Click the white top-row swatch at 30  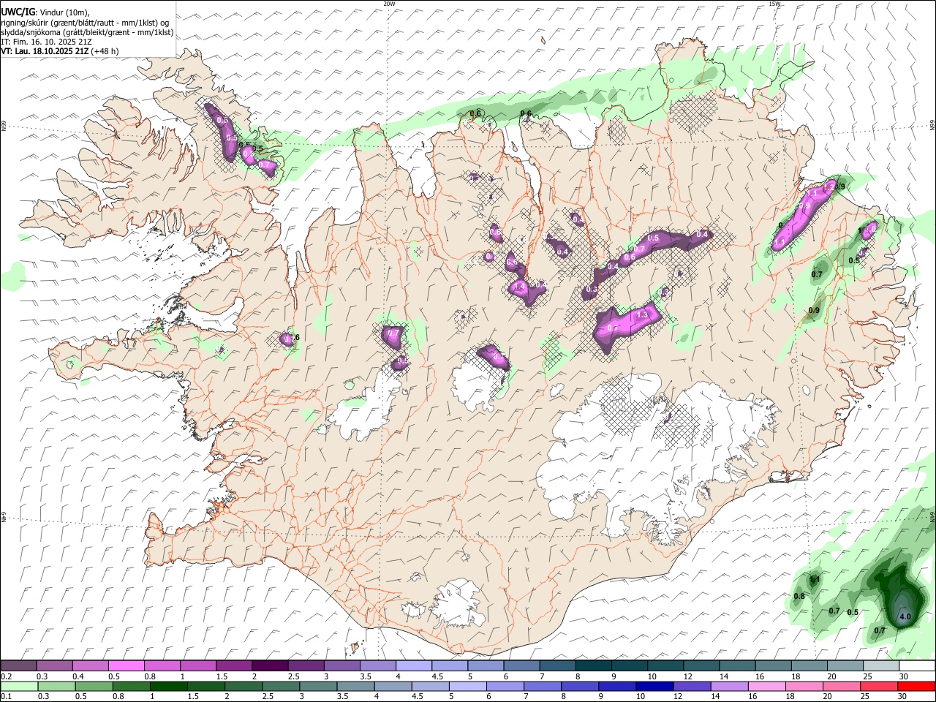916,666
